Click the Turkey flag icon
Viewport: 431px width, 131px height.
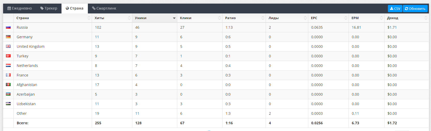(x=8, y=56)
